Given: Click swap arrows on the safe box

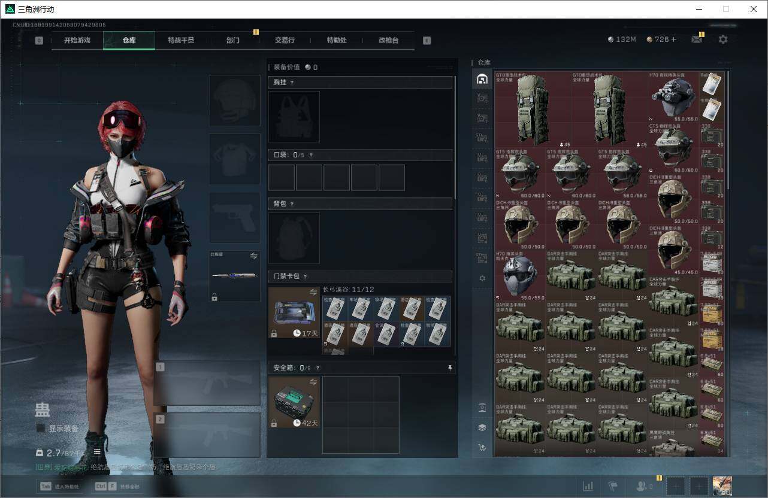Looking at the screenshot, I should 313,382.
